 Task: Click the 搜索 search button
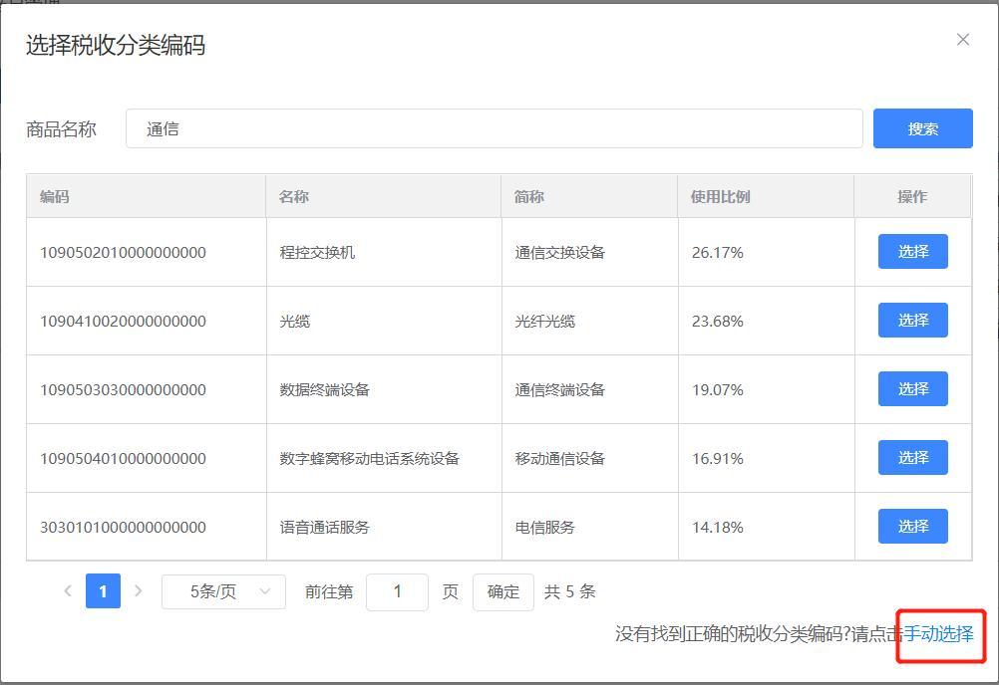tap(921, 127)
